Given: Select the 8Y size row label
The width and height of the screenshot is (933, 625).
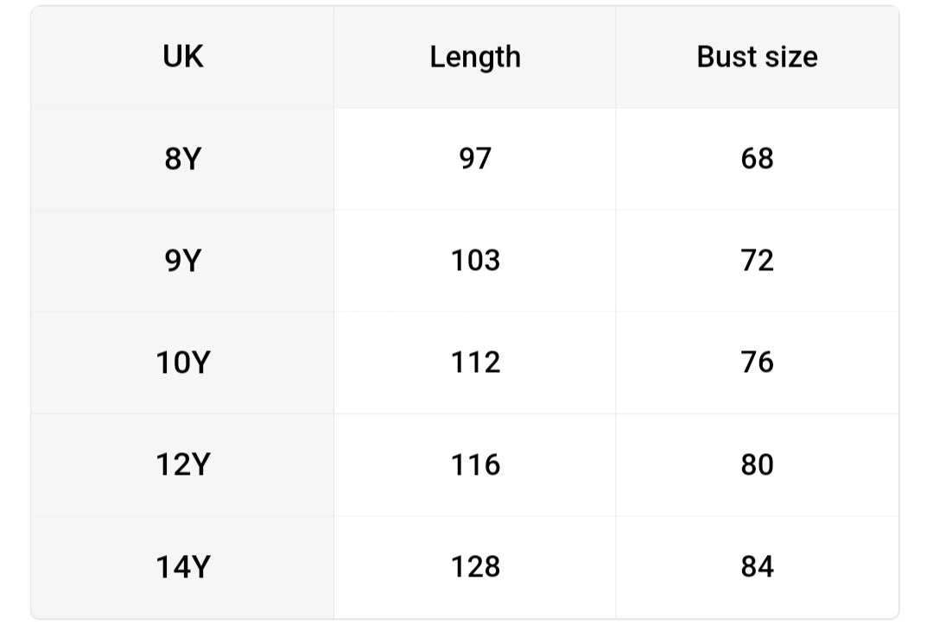Looking at the screenshot, I should pos(182,159).
